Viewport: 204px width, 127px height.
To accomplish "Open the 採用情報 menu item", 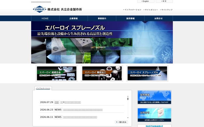I will (x=130, y=18).
